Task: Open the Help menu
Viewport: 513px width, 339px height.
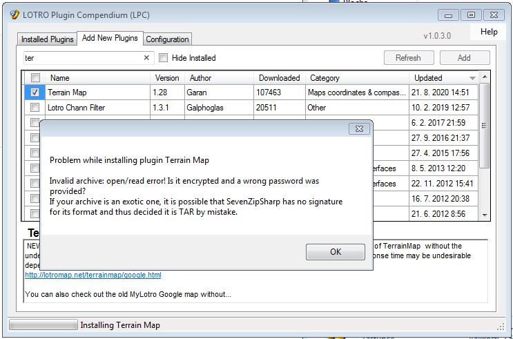Action: pyautogui.click(x=489, y=32)
